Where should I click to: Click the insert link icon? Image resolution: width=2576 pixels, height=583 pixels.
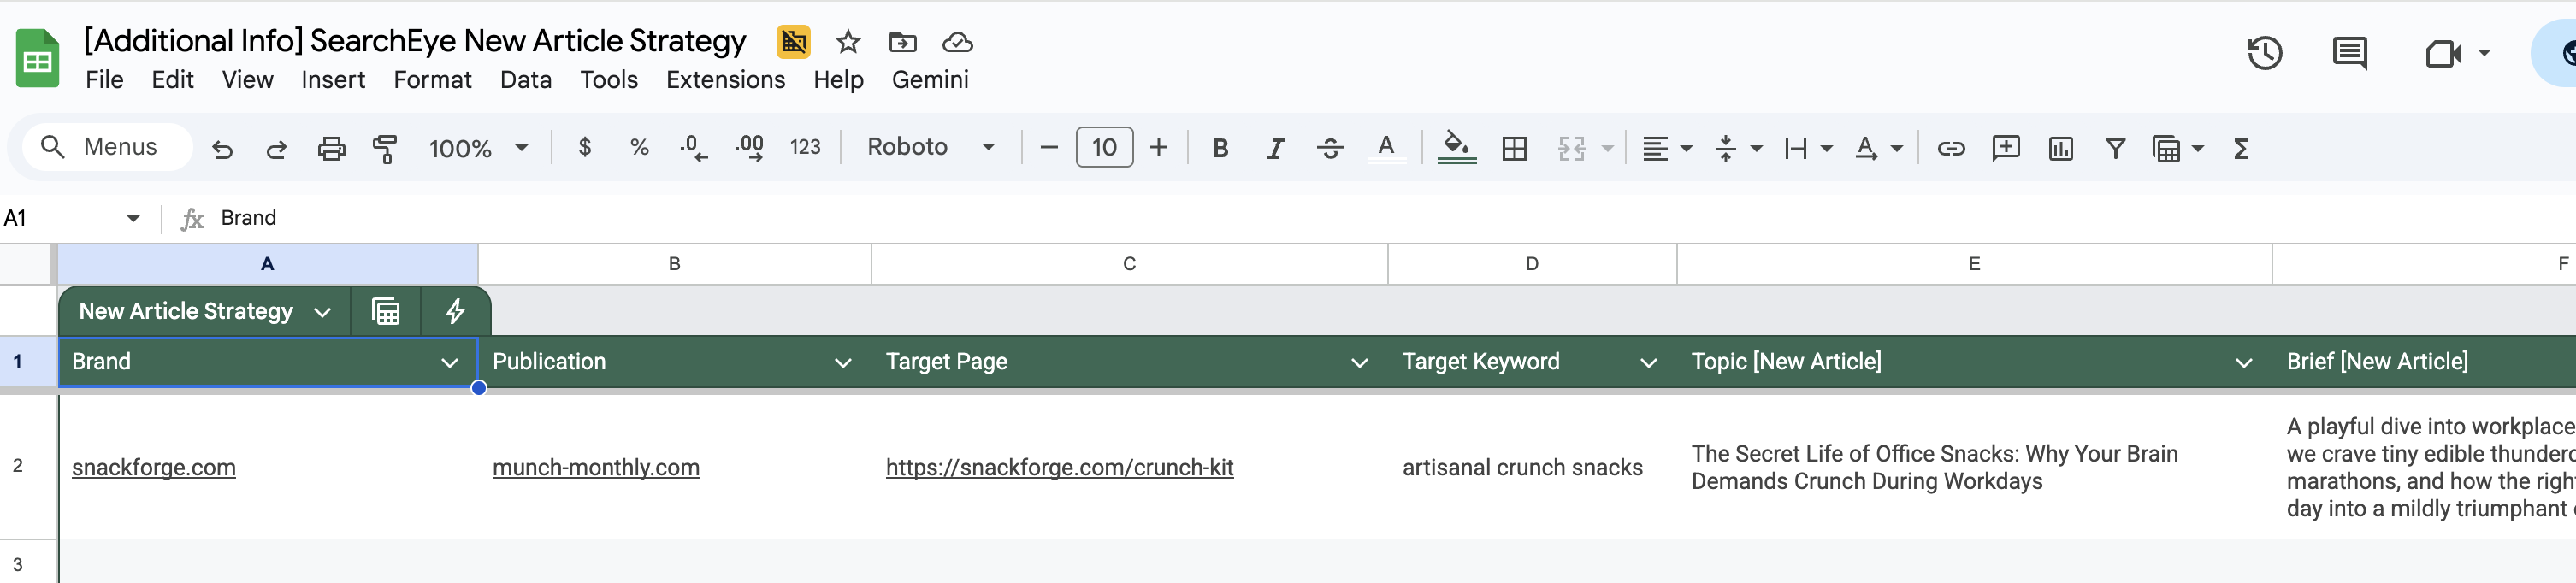click(x=1950, y=148)
